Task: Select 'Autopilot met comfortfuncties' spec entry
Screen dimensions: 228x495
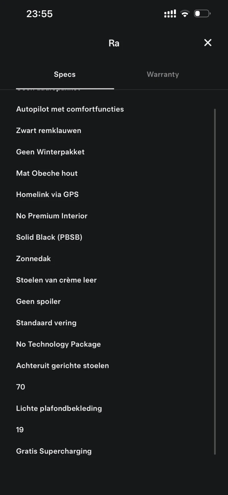Action: [70, 109]
